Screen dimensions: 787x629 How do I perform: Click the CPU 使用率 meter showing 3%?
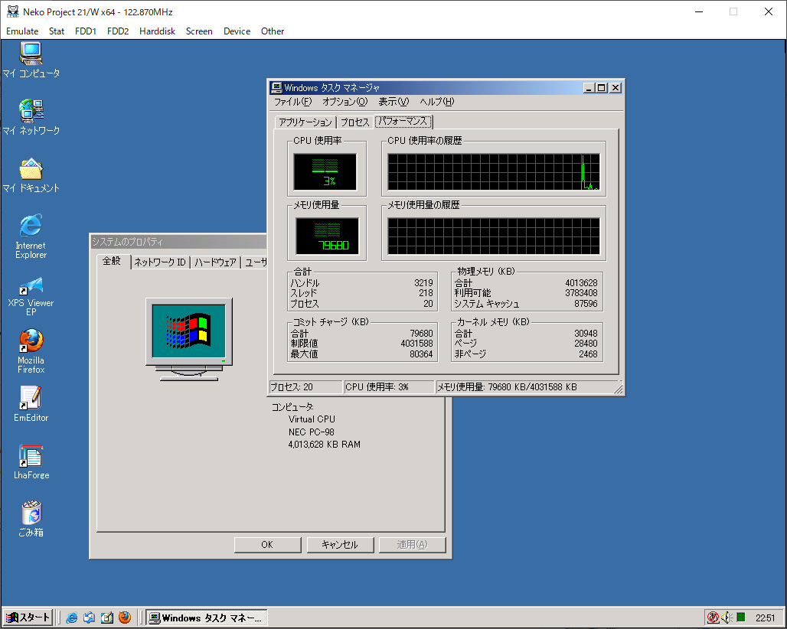coord(325,172)
